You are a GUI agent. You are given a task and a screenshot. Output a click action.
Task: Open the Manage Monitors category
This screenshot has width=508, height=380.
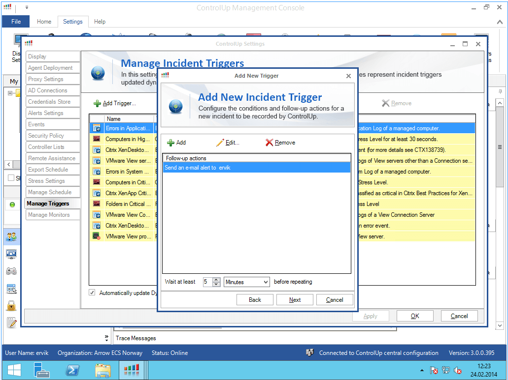click(x=53, y=215)
